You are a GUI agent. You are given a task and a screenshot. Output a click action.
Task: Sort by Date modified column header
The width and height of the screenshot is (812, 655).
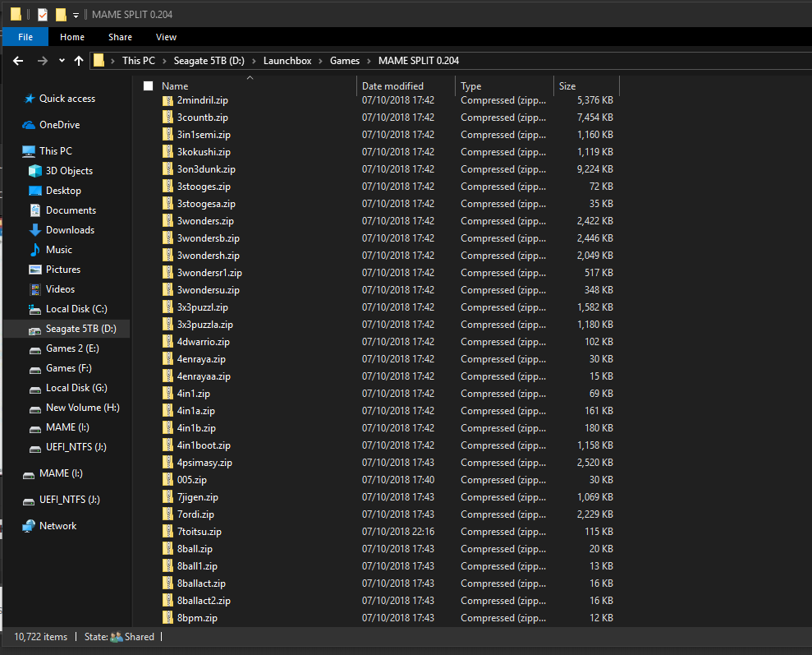pos(392,86)
